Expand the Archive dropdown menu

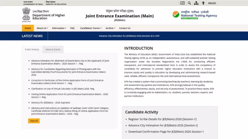pos(110,28)
